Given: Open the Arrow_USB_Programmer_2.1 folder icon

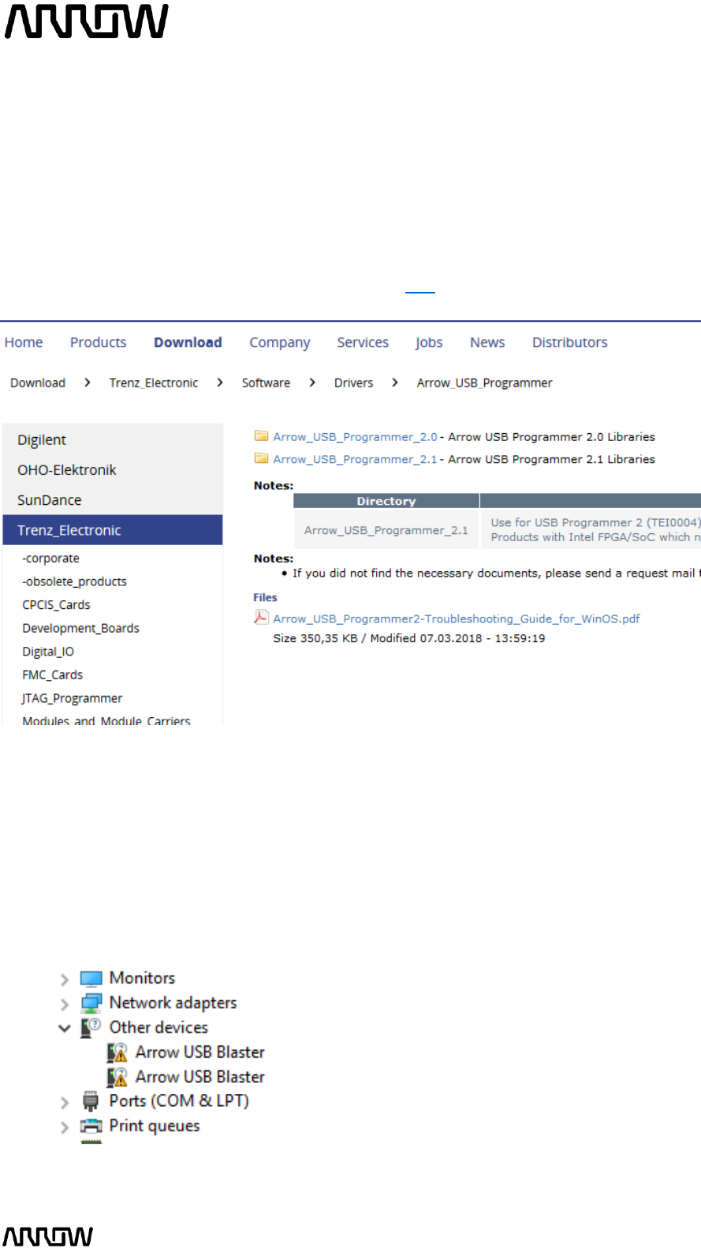Looking at the screenshot, I should pos(261,458).
